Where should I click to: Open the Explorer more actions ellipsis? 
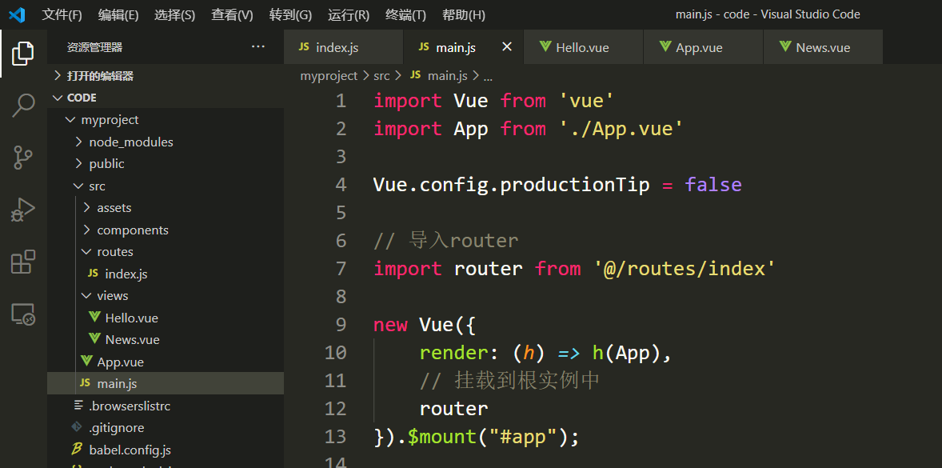[258, 47]
